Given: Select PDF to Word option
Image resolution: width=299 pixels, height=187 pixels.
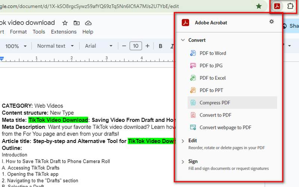Looking at the screenshot, I should tap(232, 53).
